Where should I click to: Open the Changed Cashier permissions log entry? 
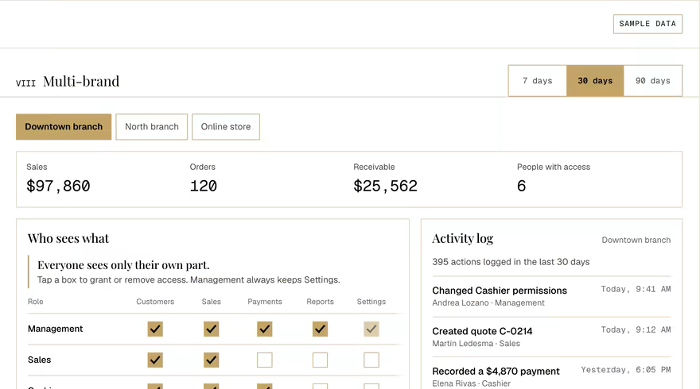tap(551, 296)
